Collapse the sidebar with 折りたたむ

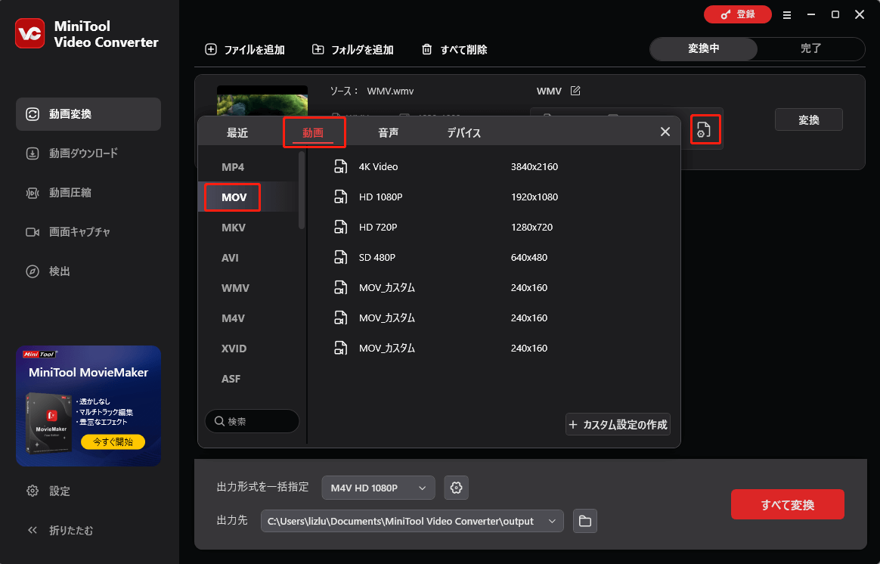point(60,530)
